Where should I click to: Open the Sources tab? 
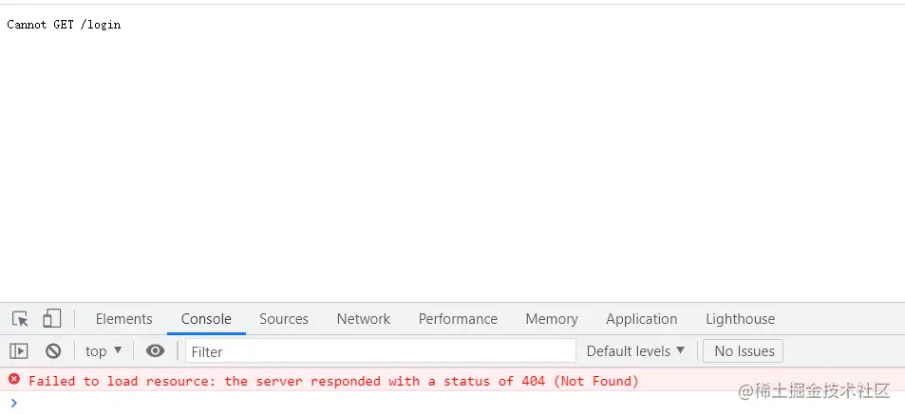click(283, 318)
